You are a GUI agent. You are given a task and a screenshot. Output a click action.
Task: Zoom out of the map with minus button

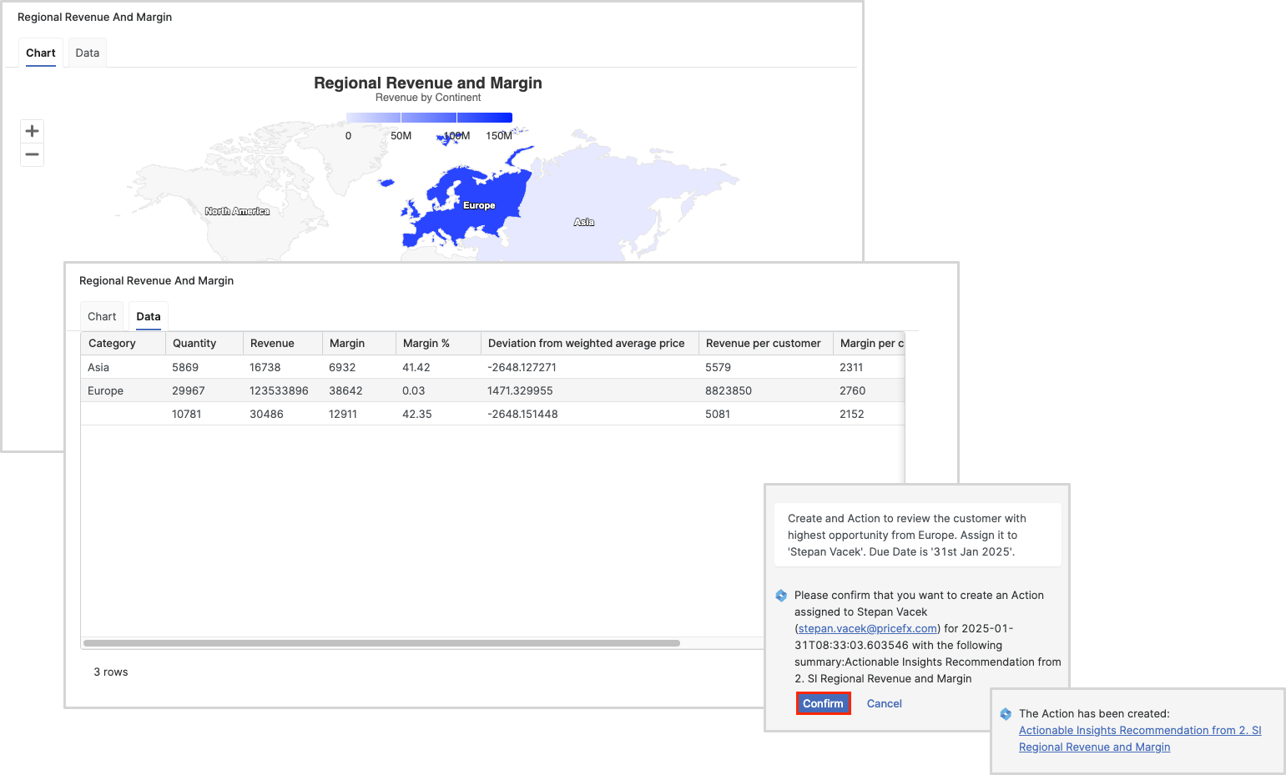(x=33, y=154)
